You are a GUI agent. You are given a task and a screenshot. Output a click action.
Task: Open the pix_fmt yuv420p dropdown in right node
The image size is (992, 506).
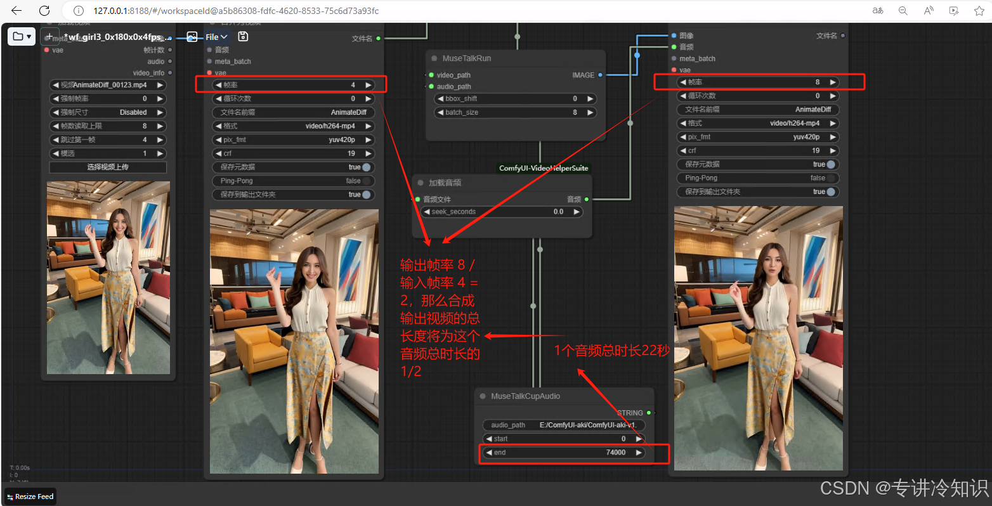[758, 137]
